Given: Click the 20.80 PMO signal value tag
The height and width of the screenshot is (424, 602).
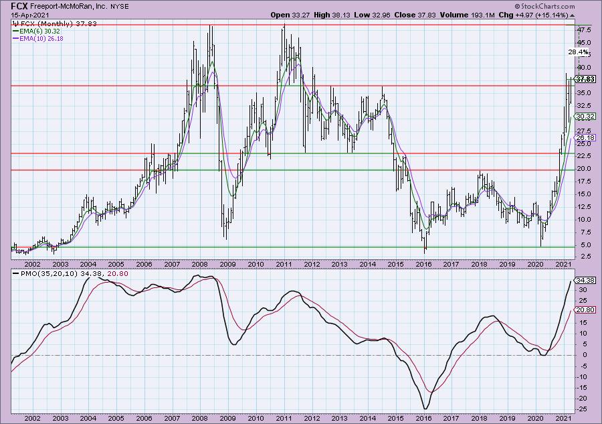Looking at the screenshot, I should (x=585, y=310).
